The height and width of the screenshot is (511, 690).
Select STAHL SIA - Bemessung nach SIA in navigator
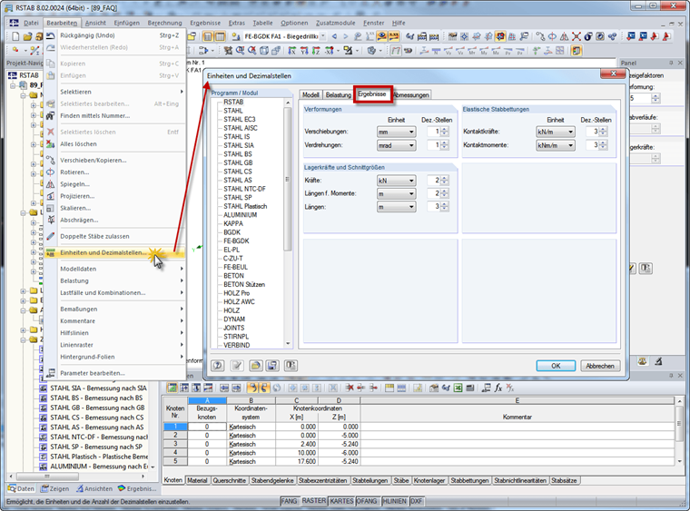pos(98,388)
